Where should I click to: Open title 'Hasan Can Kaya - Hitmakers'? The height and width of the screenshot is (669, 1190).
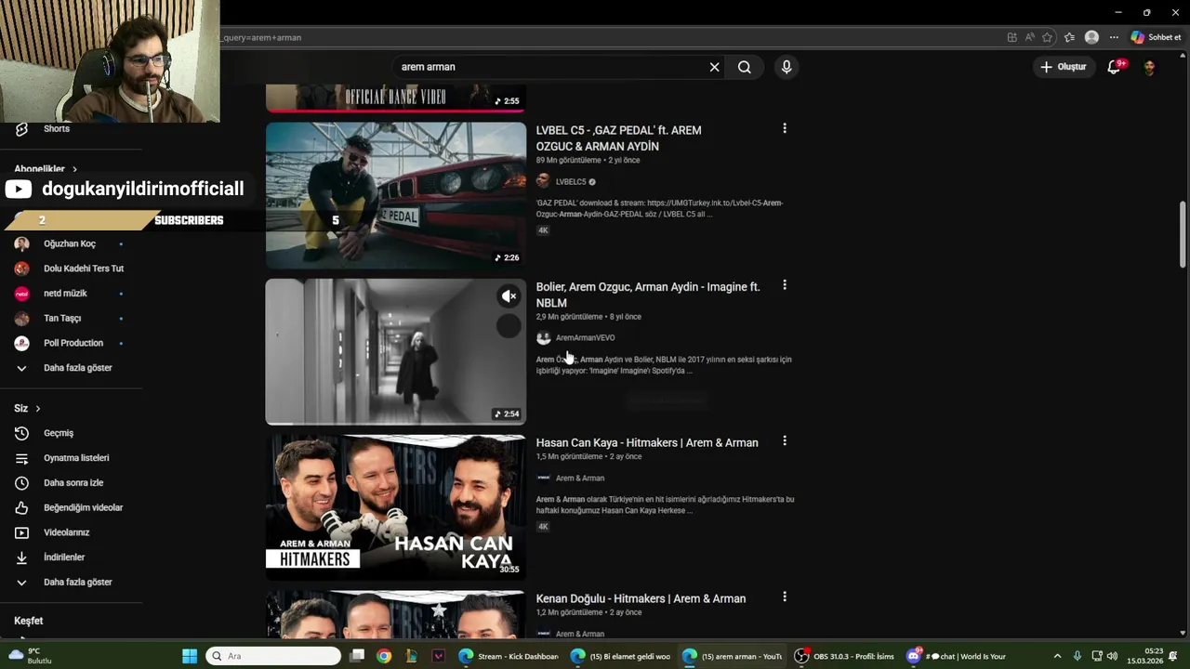click(647, 443)
